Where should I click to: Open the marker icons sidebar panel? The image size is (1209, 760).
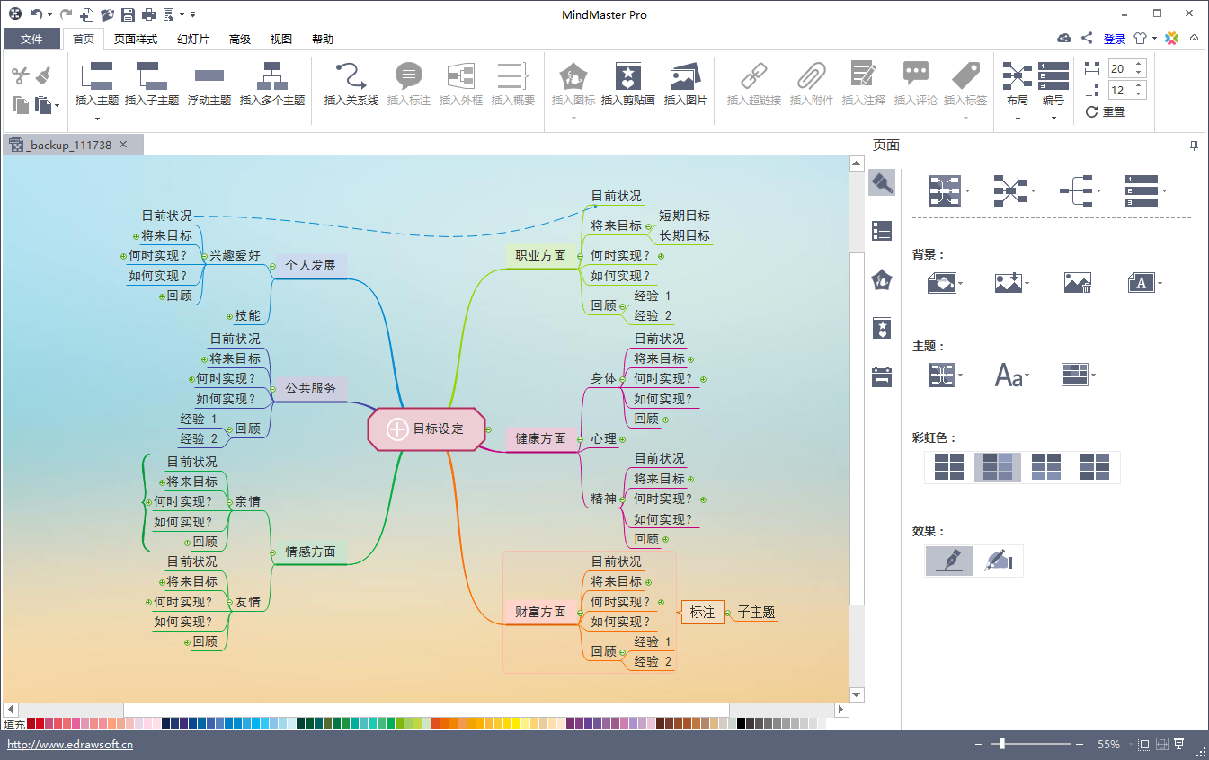coord(882,279)
